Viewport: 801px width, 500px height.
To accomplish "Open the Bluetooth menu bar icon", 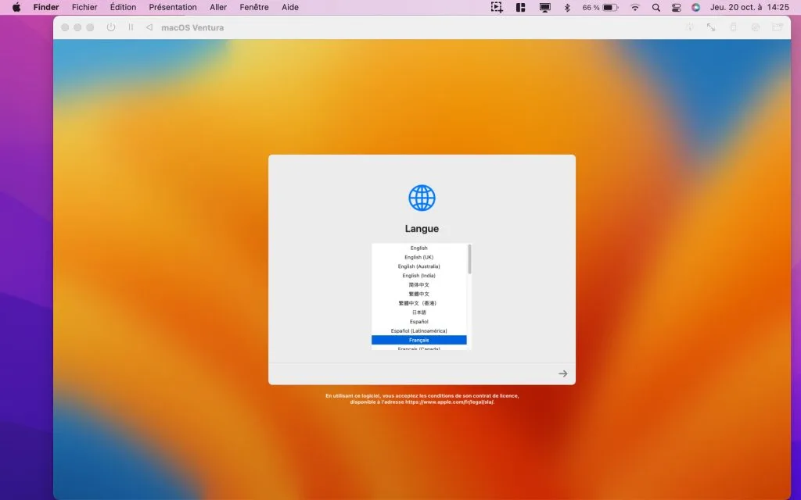I will 567,7.
